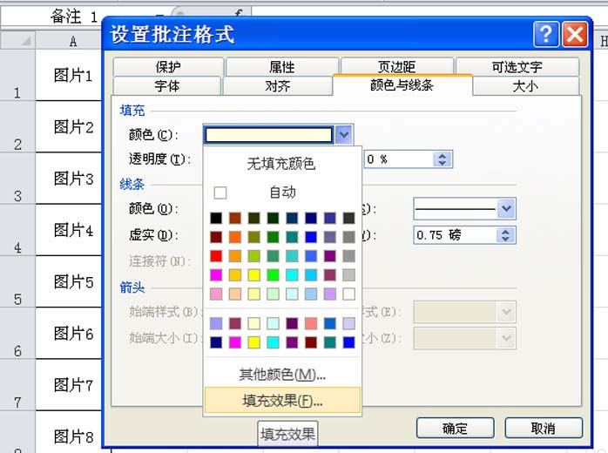Select the cell containing 图片3
This screenshot has height=453, width=608.
click(x=73, y=179)
